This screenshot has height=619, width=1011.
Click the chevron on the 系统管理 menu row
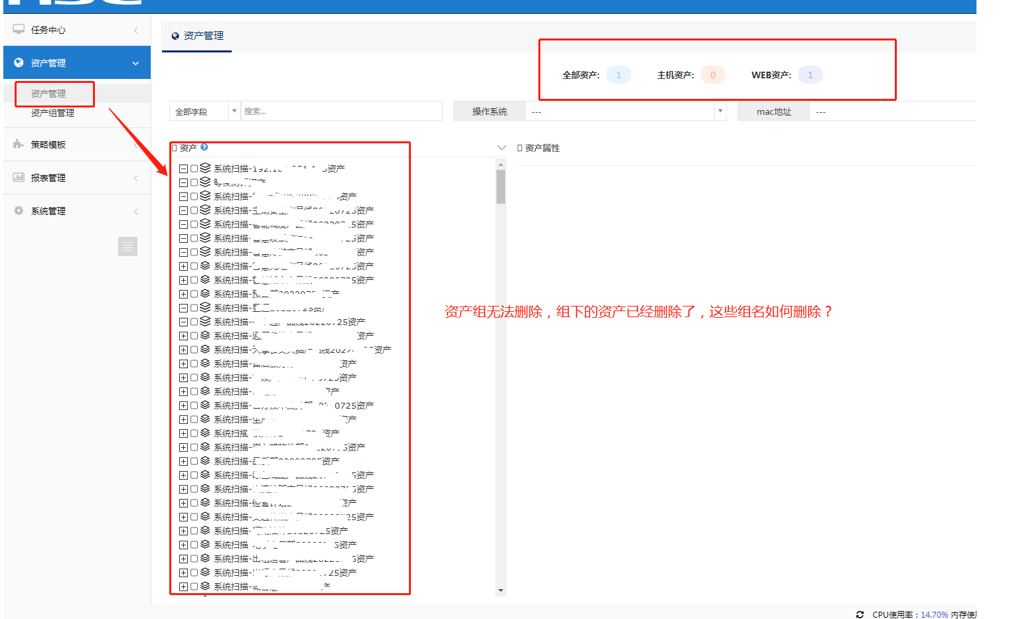(136, 211)
